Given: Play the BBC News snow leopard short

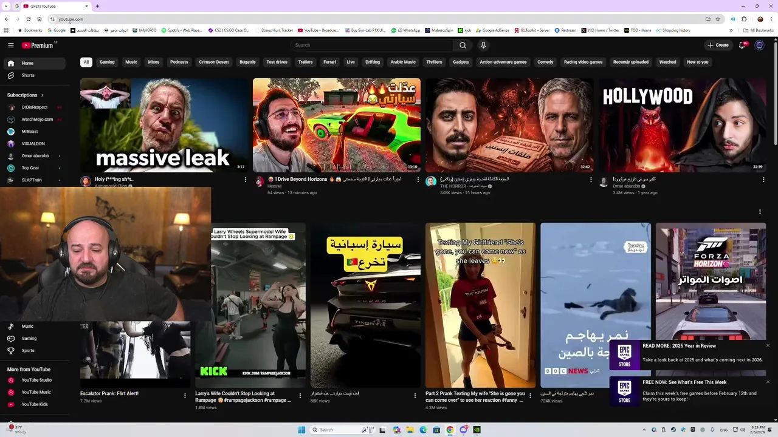Looking at the screenshot, I should [596, 305].
